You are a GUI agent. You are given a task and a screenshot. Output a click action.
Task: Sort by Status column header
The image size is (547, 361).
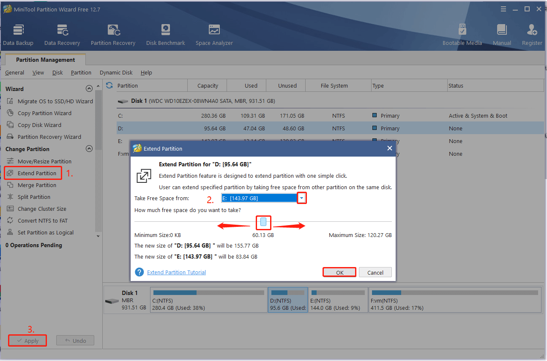[x=495, y=85]
